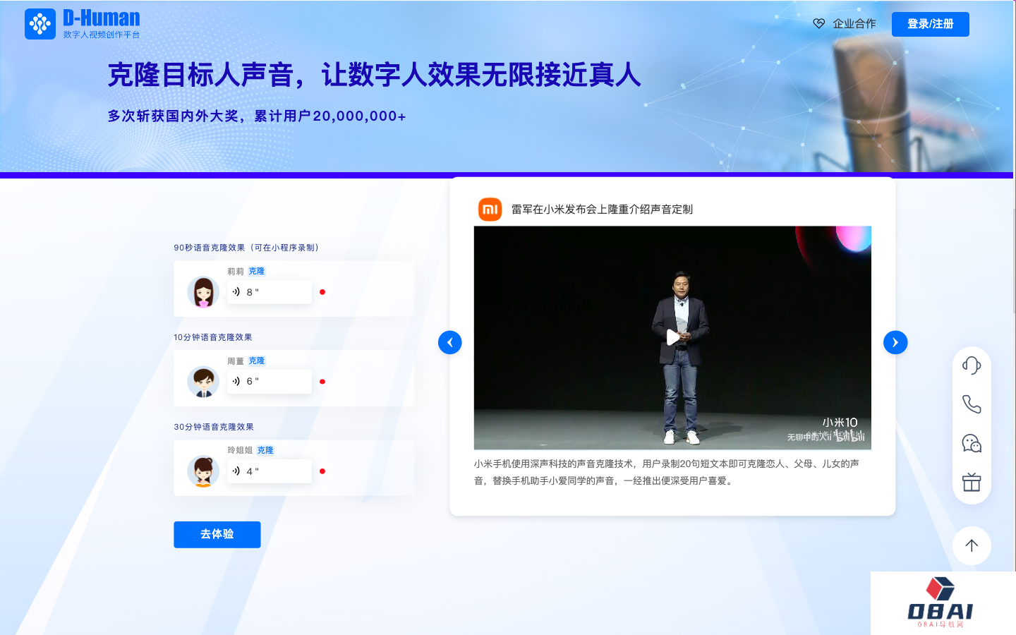Click the video description about 小米手机
The image size is (1016, 635).
tap(667, 472)
